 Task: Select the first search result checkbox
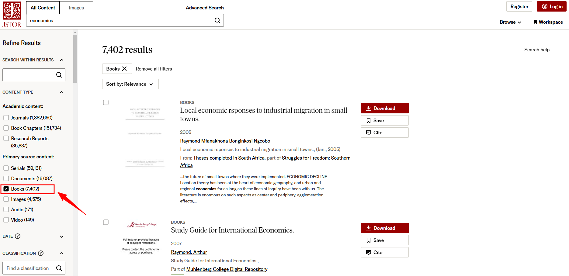[106, 102]
